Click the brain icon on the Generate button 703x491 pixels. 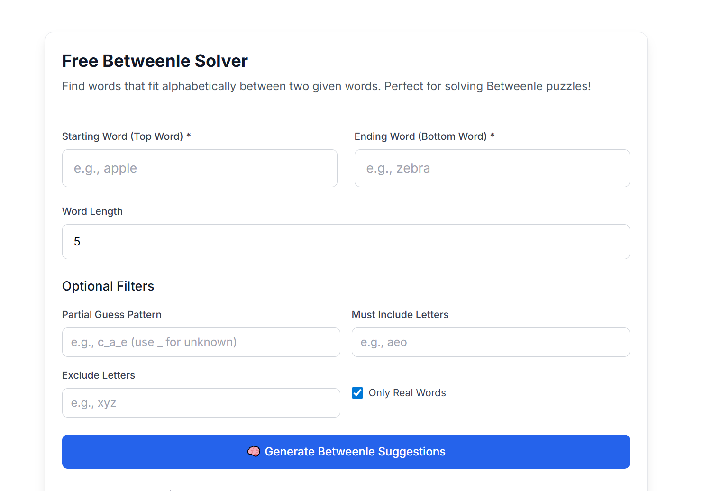point(254,451)
